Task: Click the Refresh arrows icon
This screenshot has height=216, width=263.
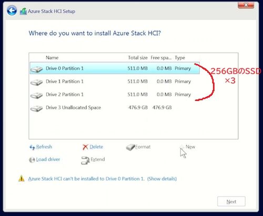Action: [x=32, y=147]
